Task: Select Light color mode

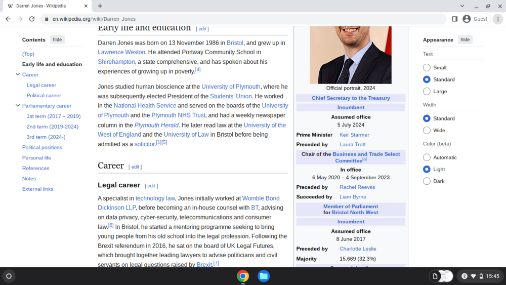Action: pos(427,169)
